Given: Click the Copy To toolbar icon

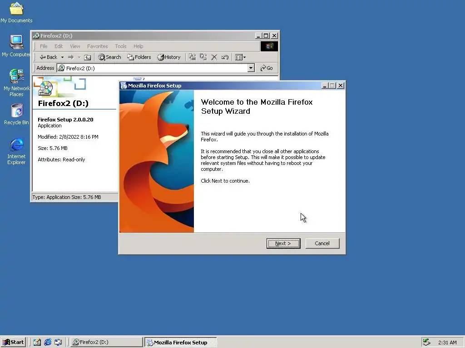Looking at the screenshot, I should click(x=203, y=57).
